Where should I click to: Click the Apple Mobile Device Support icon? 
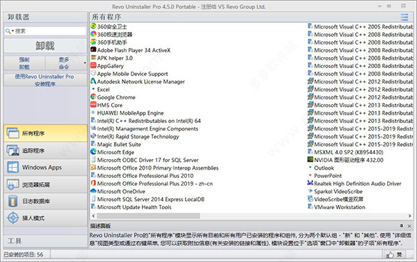pyautogui.click(x=93, y=73)
